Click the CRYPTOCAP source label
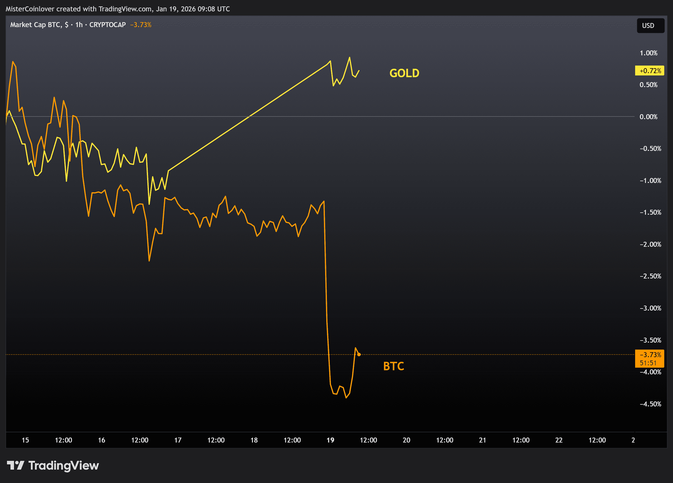The image size is (673, 483). coord(108,25)
